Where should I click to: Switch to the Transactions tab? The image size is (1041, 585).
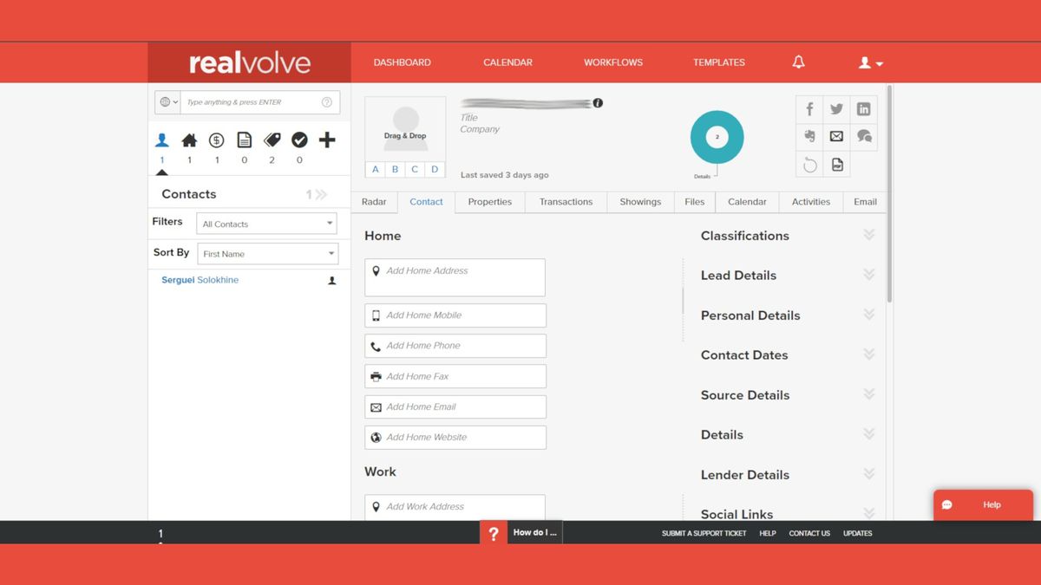click(x=565, y=201)
